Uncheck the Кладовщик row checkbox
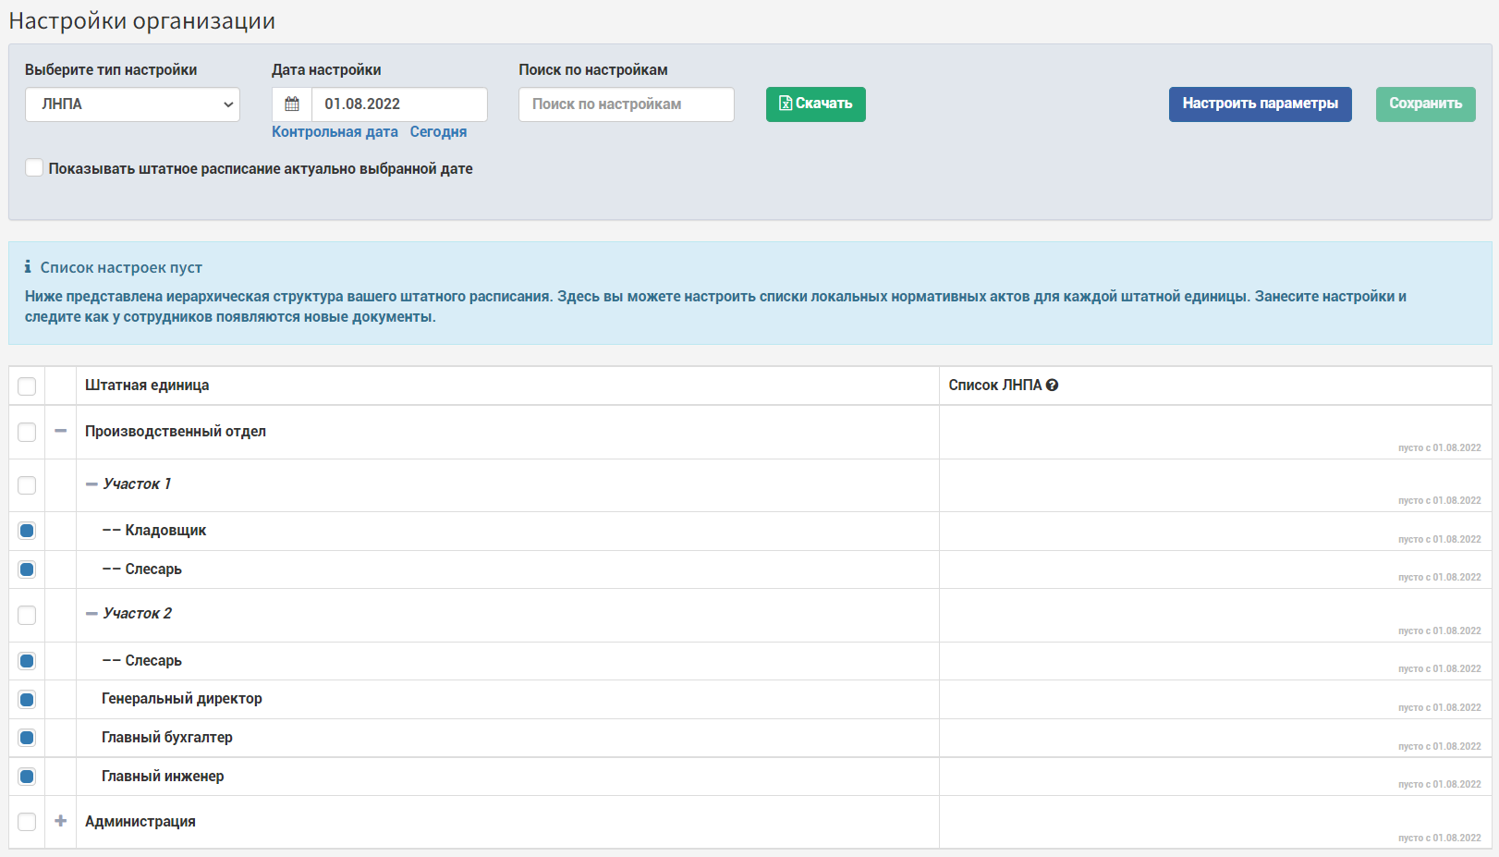1499x857 pixels. click(x=27, y=531)
